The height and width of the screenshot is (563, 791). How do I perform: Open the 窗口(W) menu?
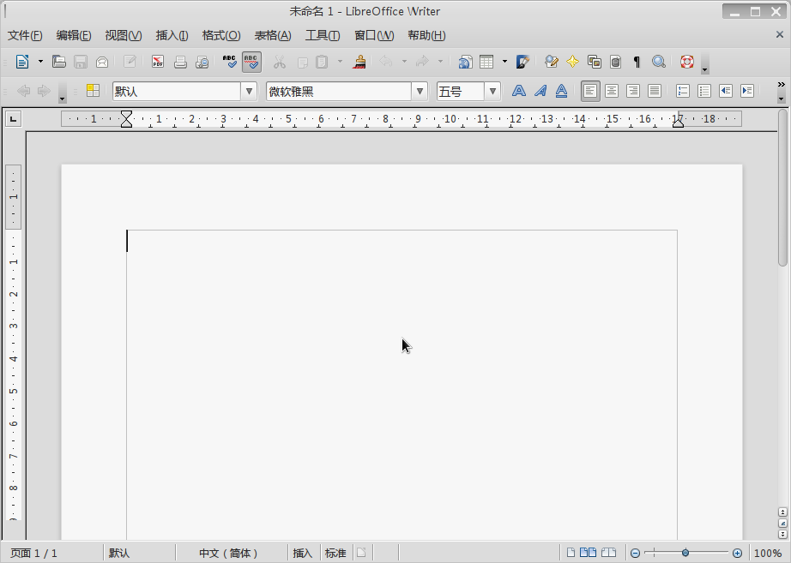click(374, 35)
